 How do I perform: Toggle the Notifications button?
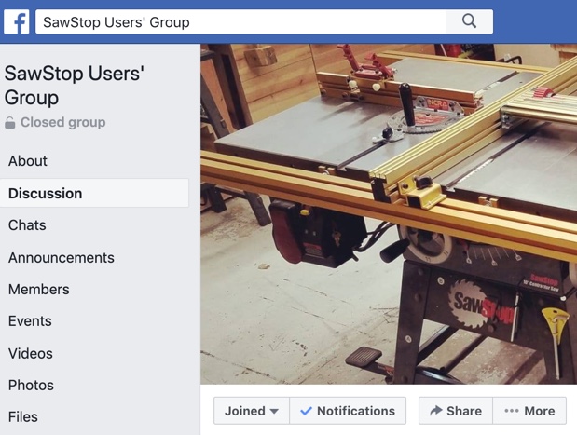tap(348, 411)
